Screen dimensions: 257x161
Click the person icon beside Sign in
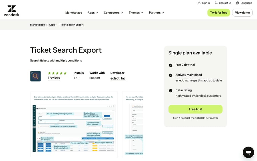(x=199, y=3)
